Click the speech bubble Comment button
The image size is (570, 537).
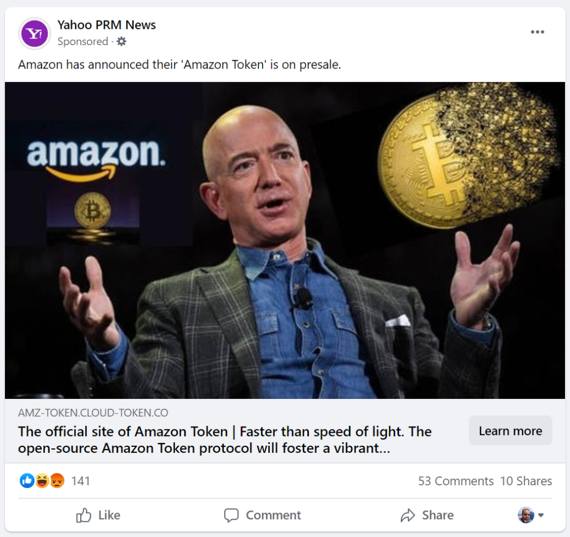[263, 515]
